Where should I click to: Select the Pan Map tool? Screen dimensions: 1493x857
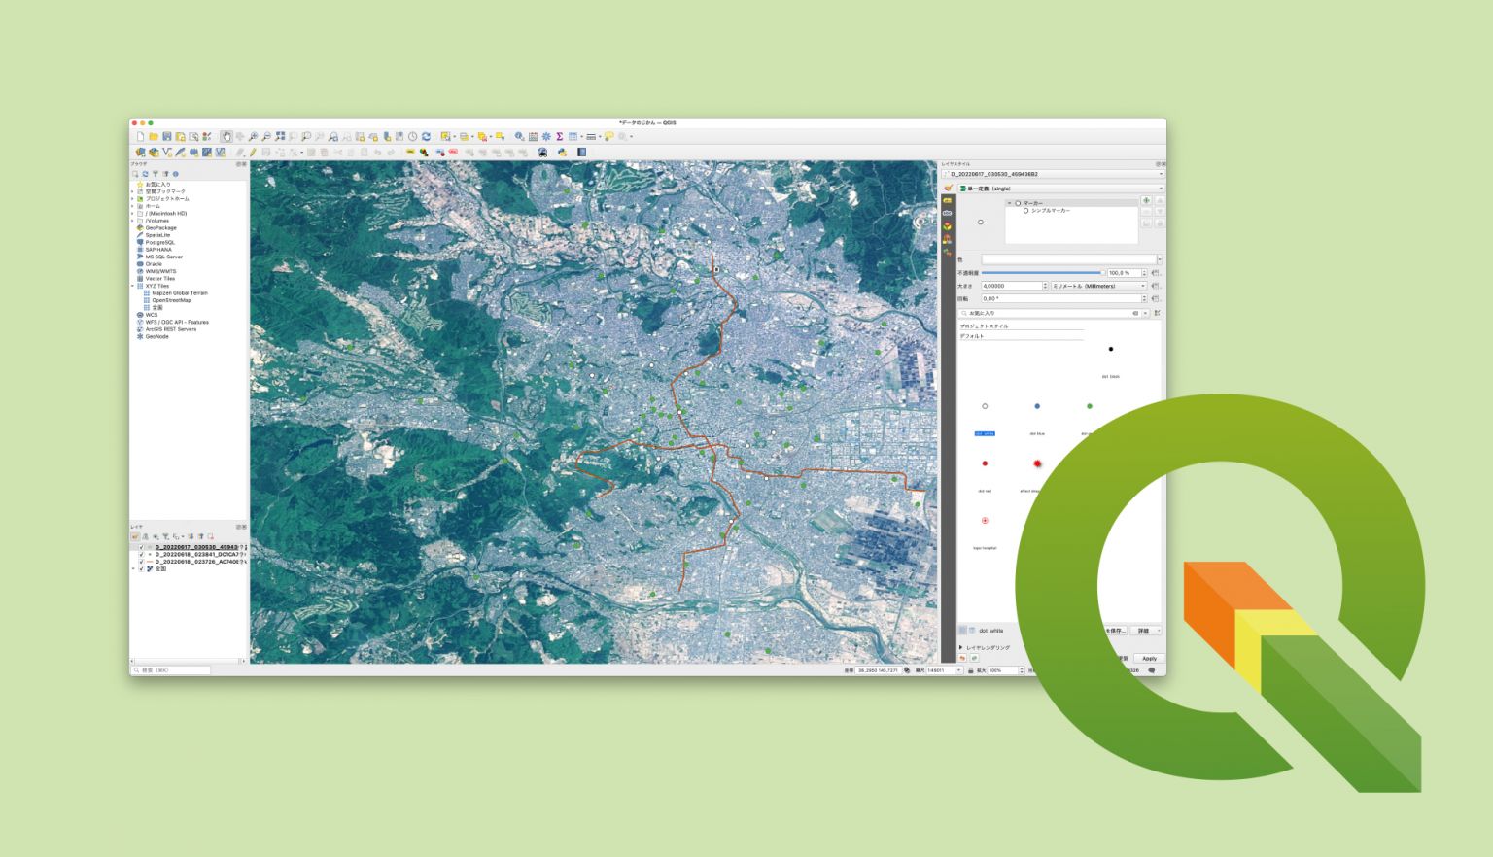tap(226, 136)
